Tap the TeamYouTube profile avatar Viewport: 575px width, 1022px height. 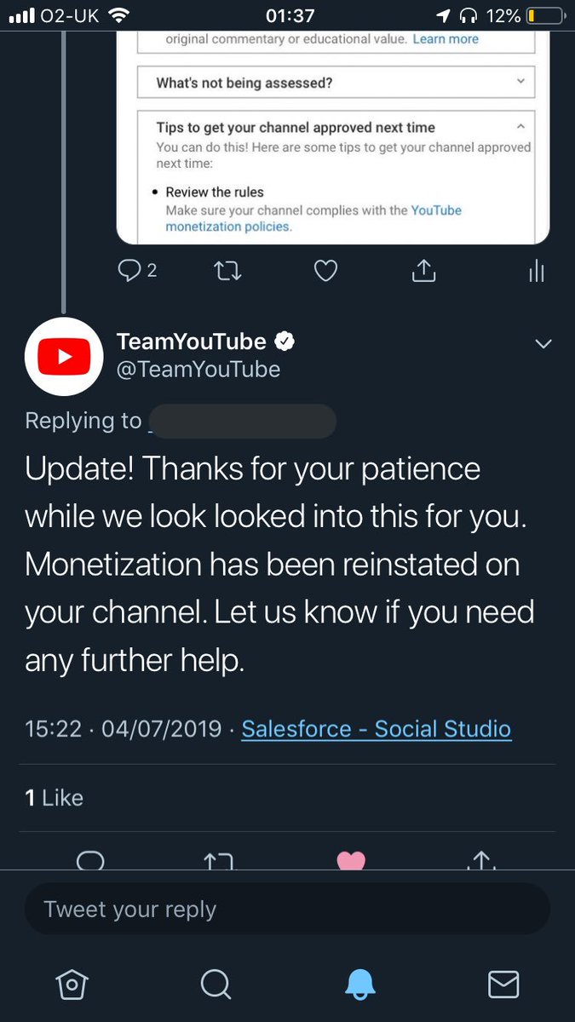(x=64, y=357)
